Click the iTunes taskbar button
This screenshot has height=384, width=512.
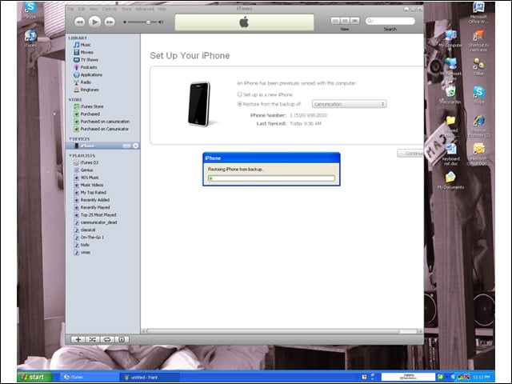point(89,377)
